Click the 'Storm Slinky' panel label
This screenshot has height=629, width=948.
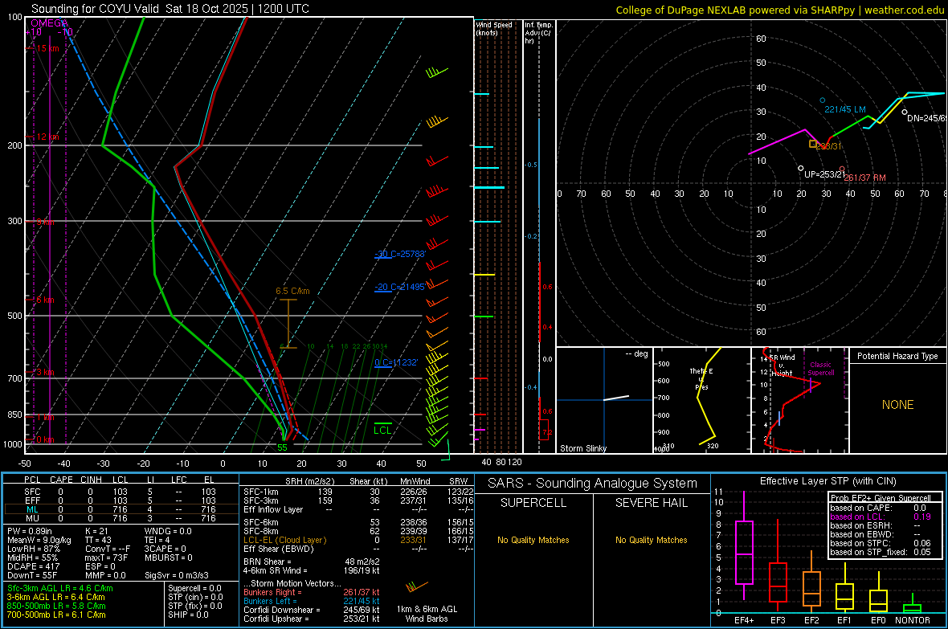(x=582, y=448)
